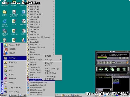Click the discs icon in Thinger
The image size is (130, 97).
[x=112, y=69]
